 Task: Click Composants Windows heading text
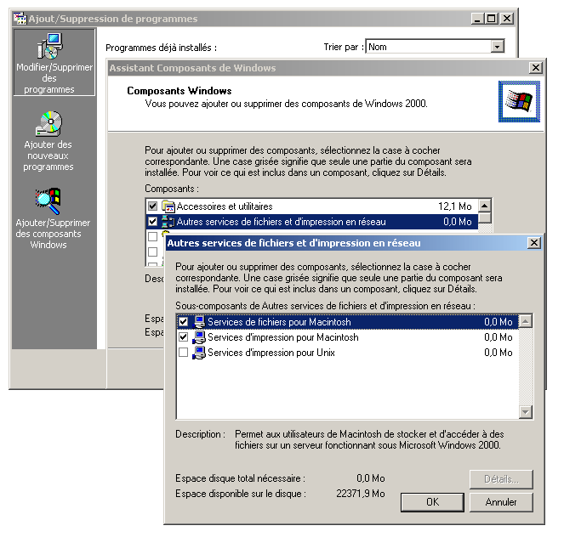[179, 91]
